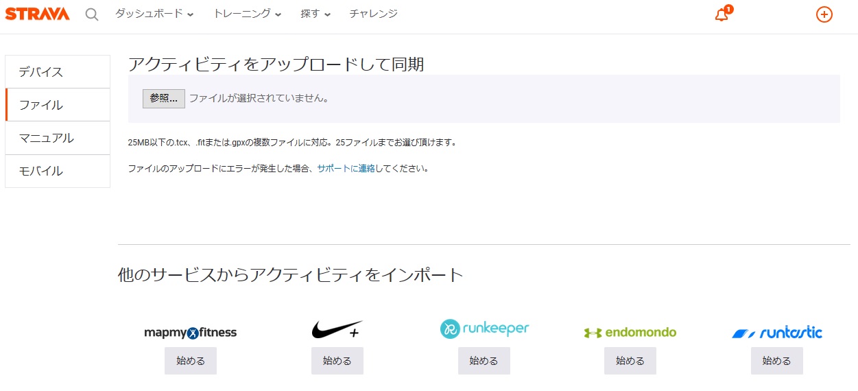
Task: Switch to the マニュアル sidebar tab
Action: point(58,138)
